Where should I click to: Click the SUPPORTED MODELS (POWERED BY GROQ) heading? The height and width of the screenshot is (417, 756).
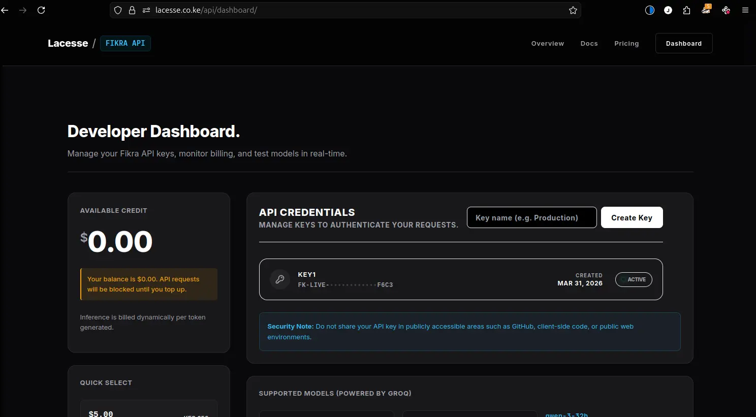pyautogui.click(x=335, y=394)
